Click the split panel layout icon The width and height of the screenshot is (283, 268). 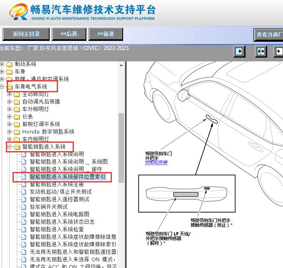[261, 51]
